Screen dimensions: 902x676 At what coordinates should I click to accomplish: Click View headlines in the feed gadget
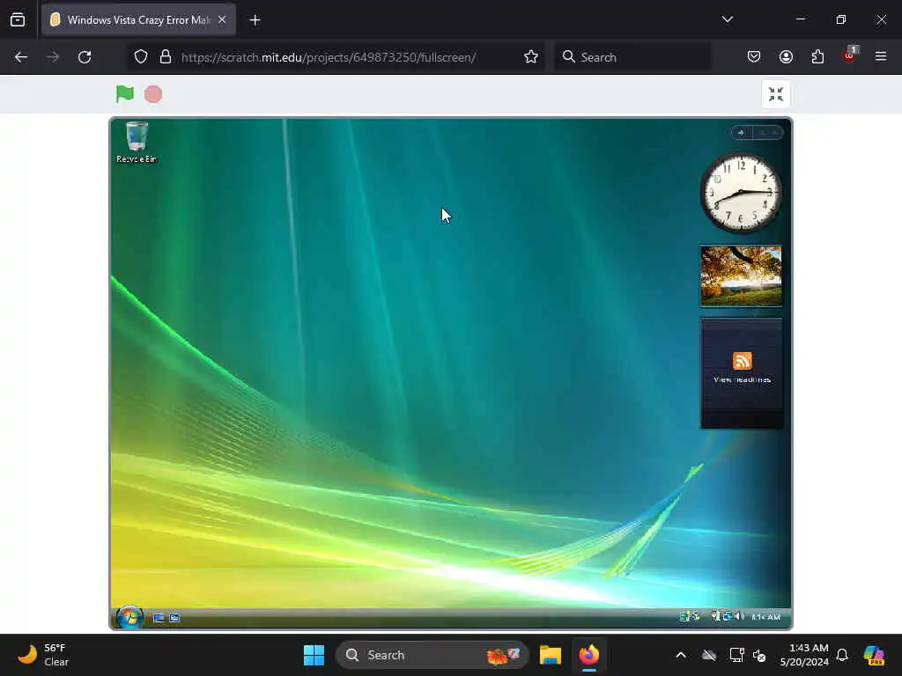coord(742,379)
